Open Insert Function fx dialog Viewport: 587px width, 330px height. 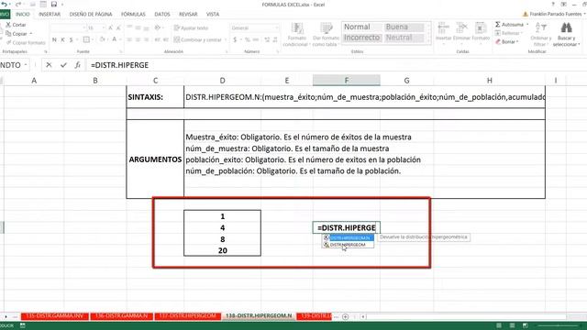pos(77,65)
